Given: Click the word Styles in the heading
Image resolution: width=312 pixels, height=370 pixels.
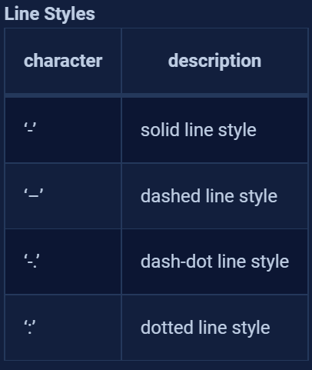Looking at the screenshot, I should [x=70, y=14].
